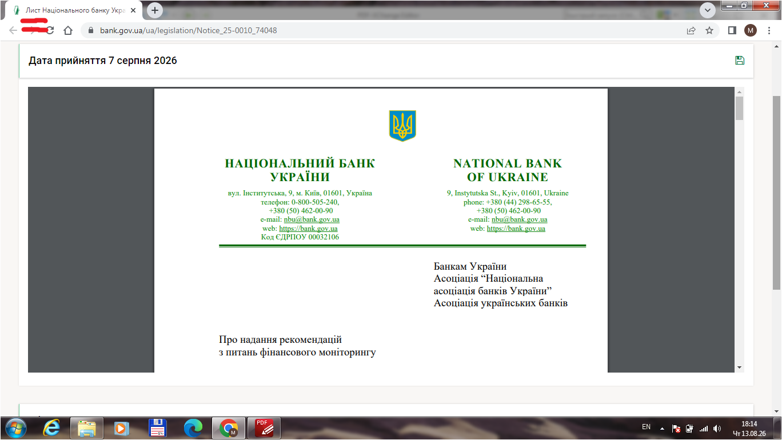The width and height of the screenshot is (782, 440).
Task: Click the document viewer scroll-down arrow
Action: point(739,367)
